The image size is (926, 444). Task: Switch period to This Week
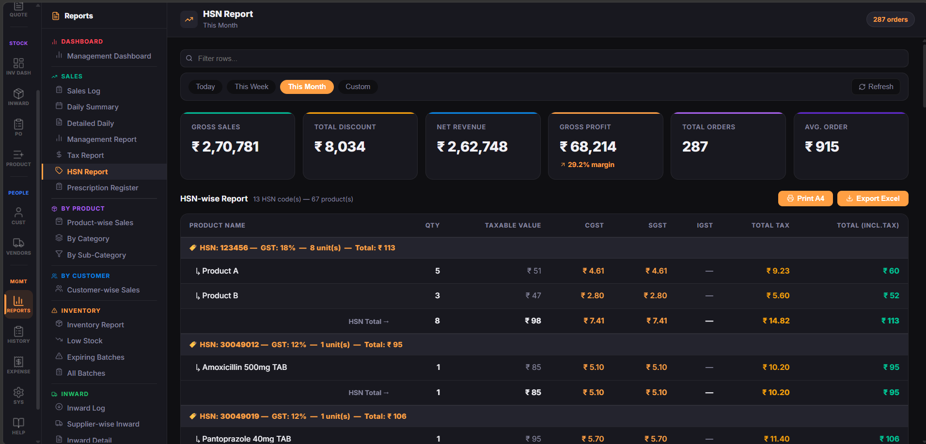pos(251,87)
